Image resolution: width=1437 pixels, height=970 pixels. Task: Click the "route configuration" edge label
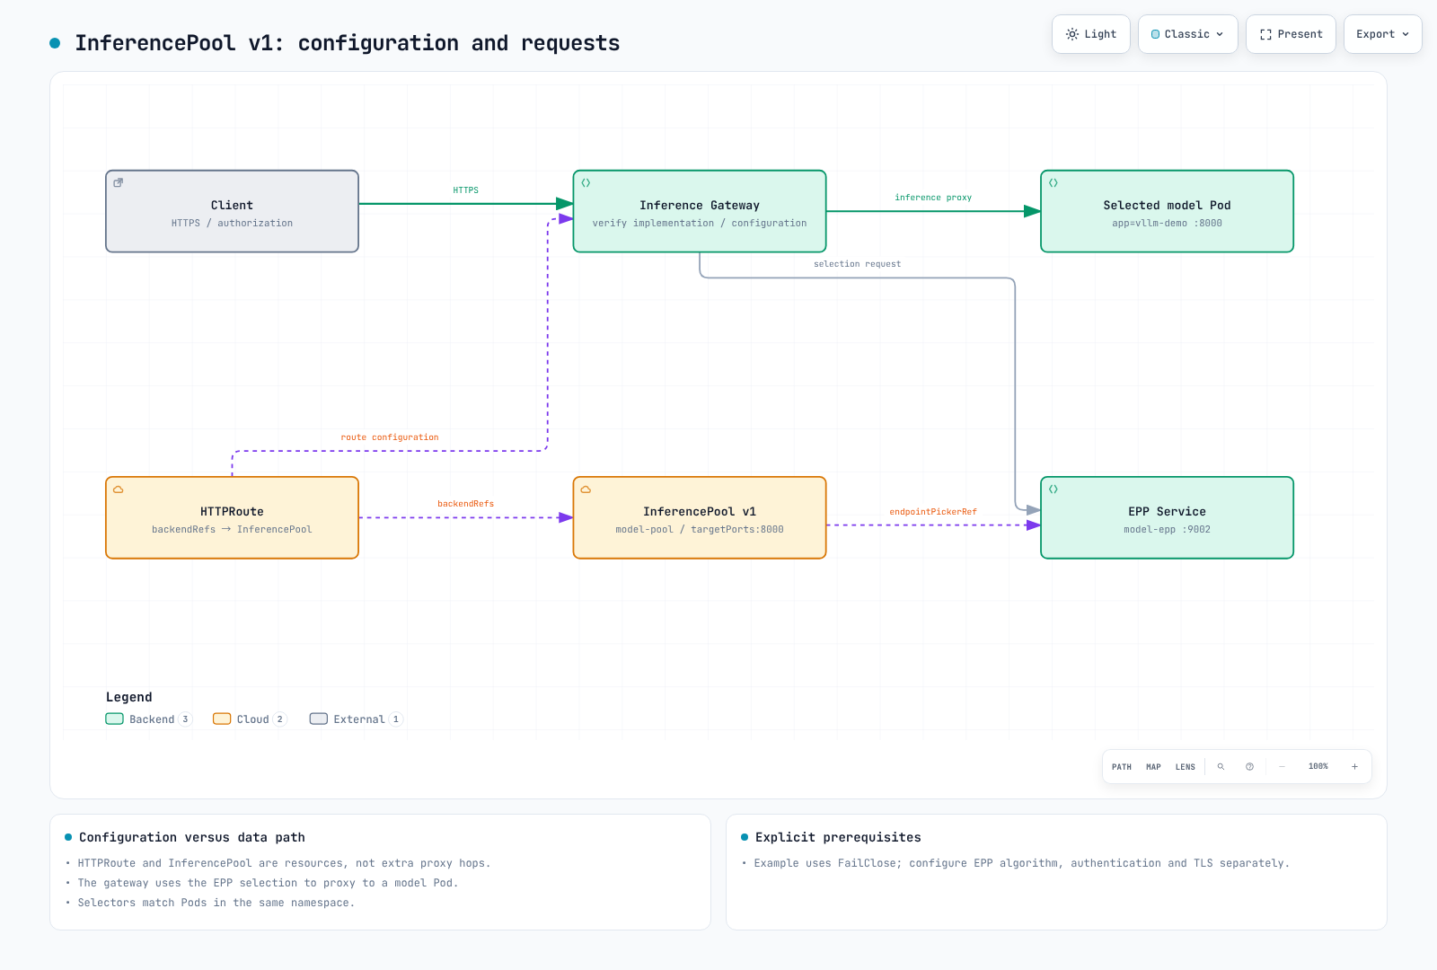[x=390, y=437]
